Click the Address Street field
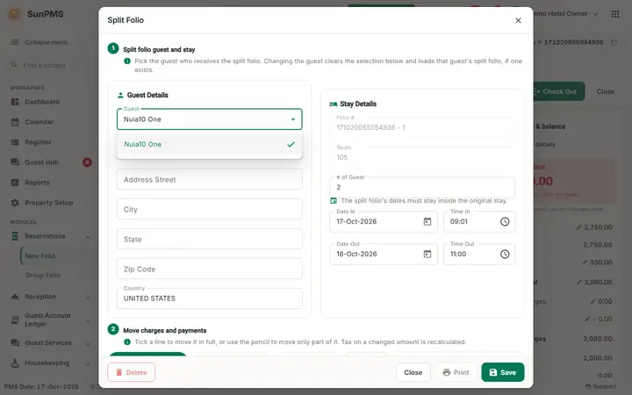This screenshot has height=395, width=632. pos(209,179)
